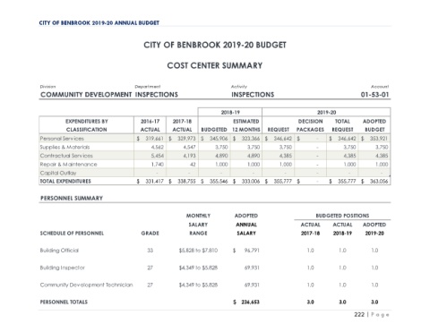
Task: Click personnel total salary 236,653
Action: click(250, 302)
